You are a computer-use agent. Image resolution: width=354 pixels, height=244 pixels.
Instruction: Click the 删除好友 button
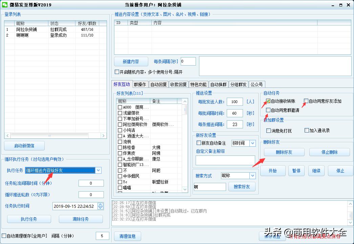point(284,152)
